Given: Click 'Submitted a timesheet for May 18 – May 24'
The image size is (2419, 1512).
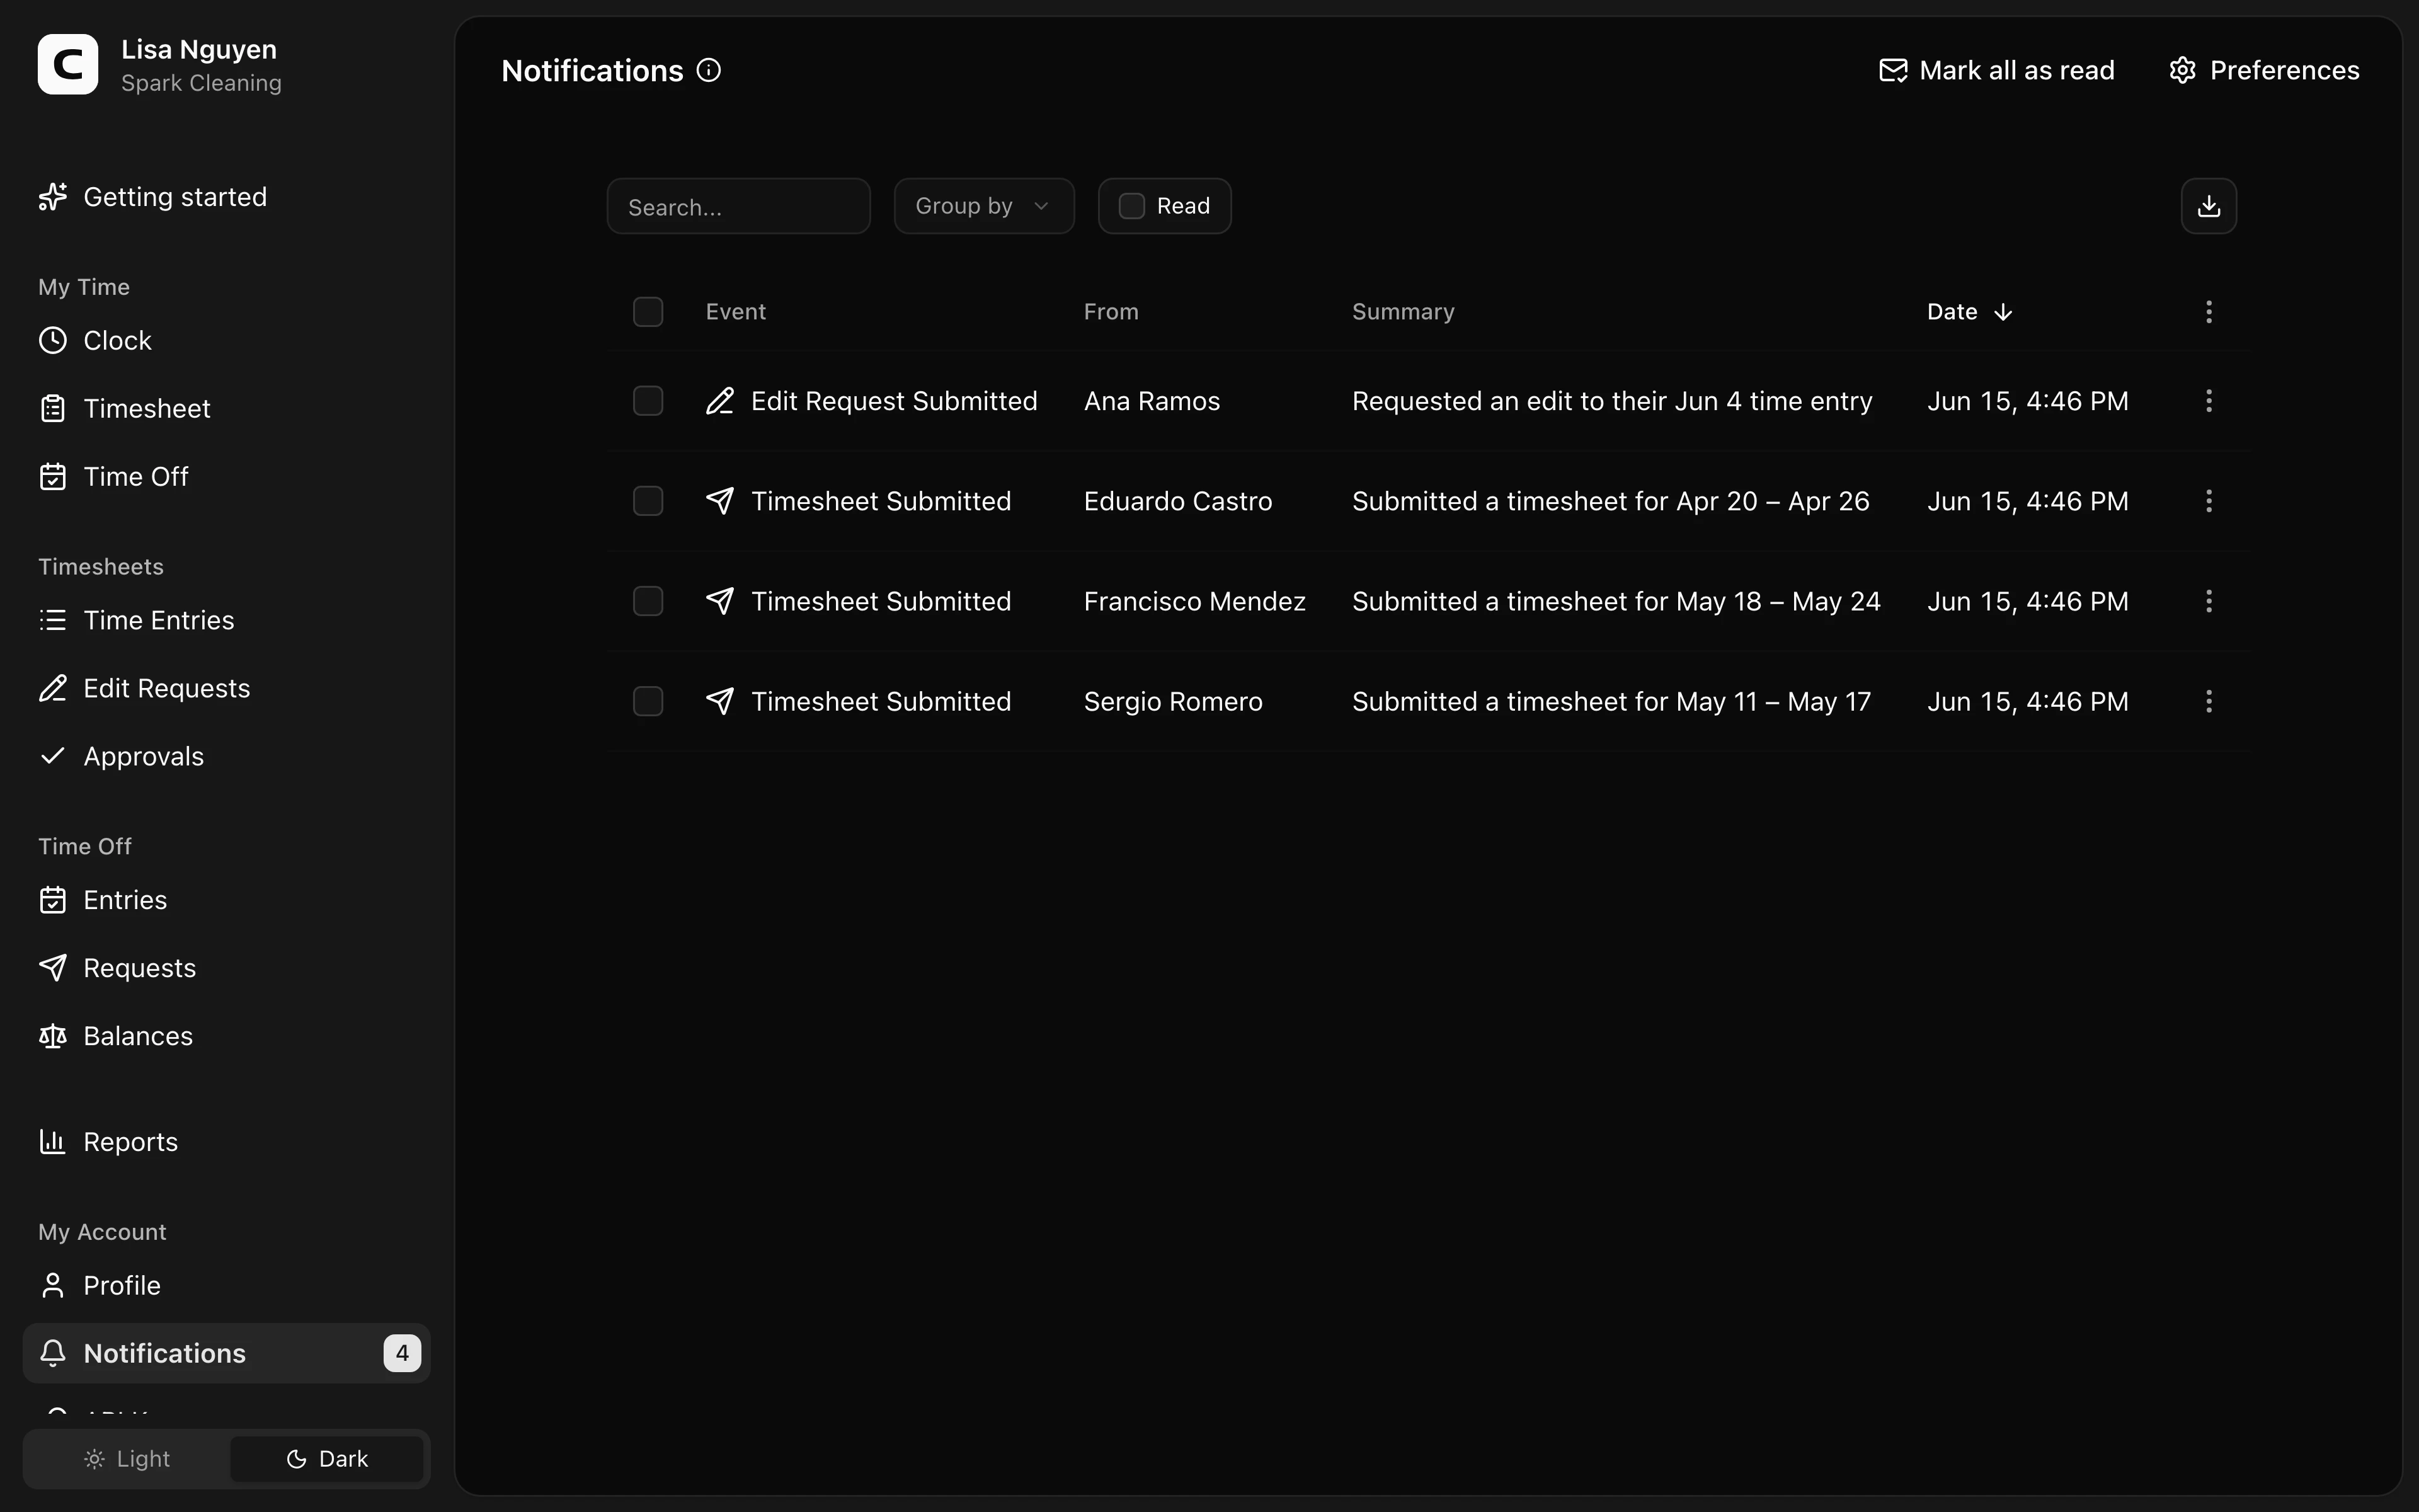Looking at the screenshot, I should (x=1615, y=601).
